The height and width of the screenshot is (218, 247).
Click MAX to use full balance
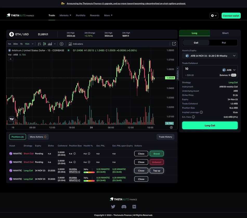[234, 75]
